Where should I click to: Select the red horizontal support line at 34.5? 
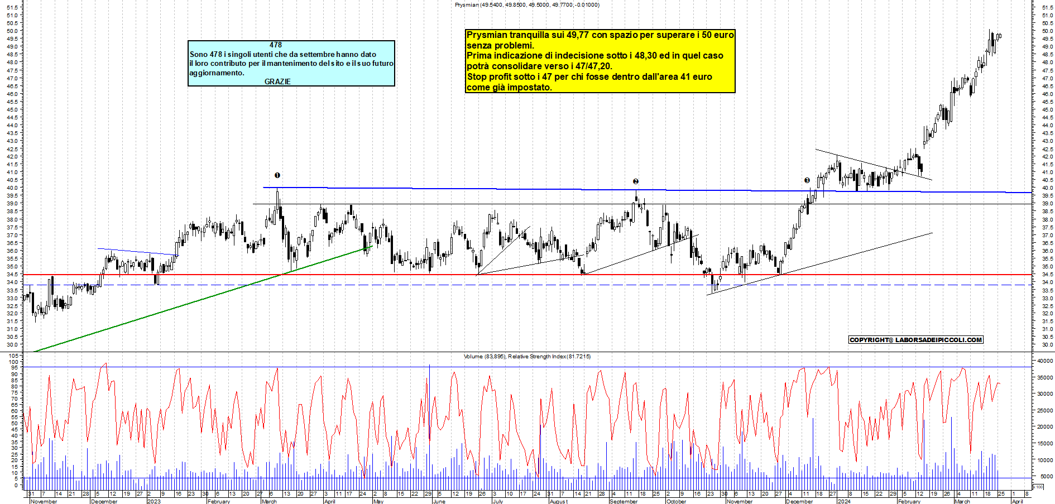[527, 275]
